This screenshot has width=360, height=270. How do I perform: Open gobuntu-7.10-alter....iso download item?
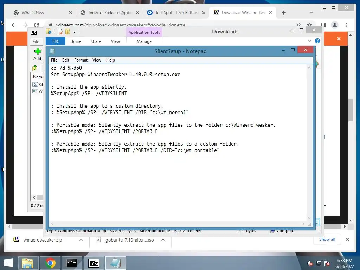click(129, 240)
